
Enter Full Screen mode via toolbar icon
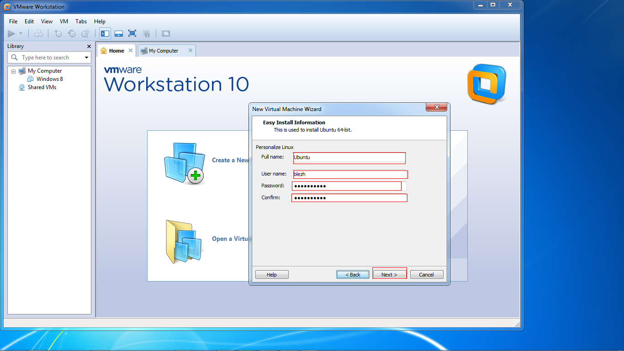coord(132,33)
